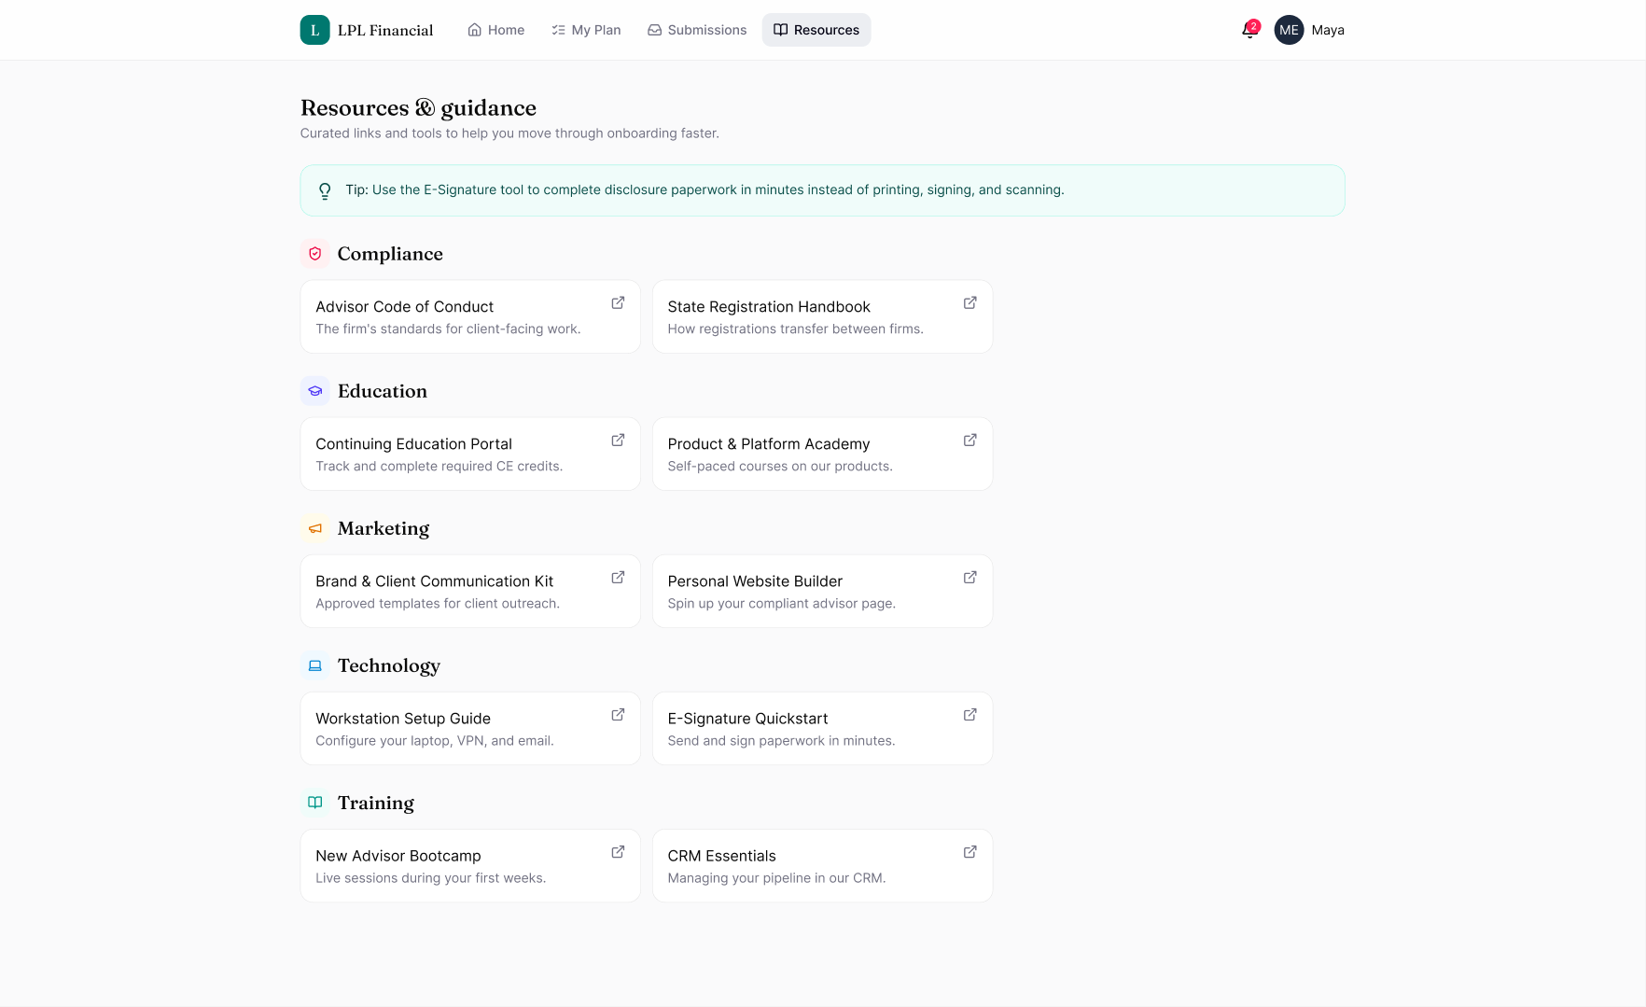
Task: Click the LPL Financial brand name
Action: [x=385, y=30]
